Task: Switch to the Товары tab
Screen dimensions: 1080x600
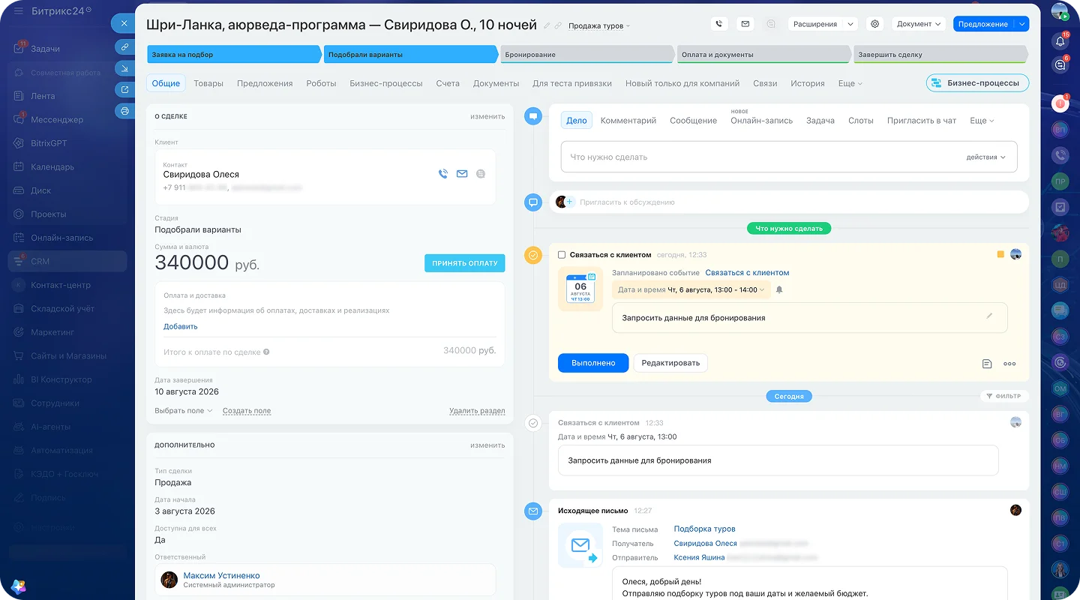Action: pos(208,83)
